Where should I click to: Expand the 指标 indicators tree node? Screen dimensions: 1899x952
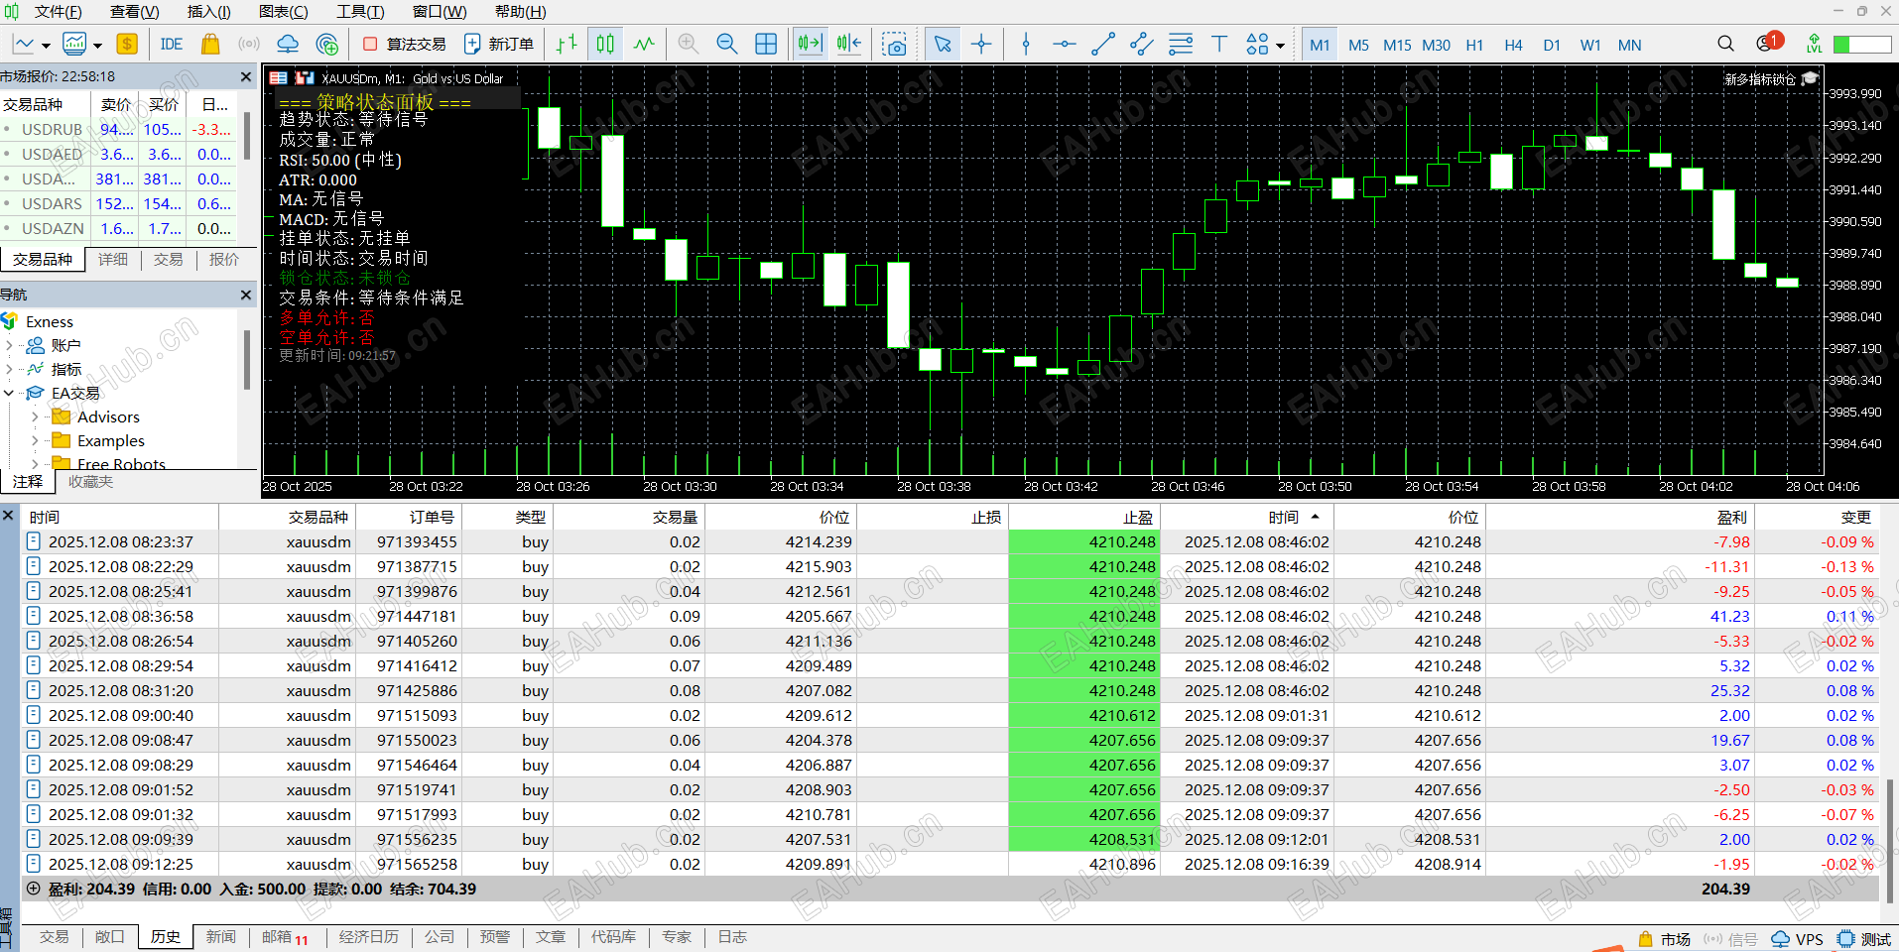click(x=9, y=369)
